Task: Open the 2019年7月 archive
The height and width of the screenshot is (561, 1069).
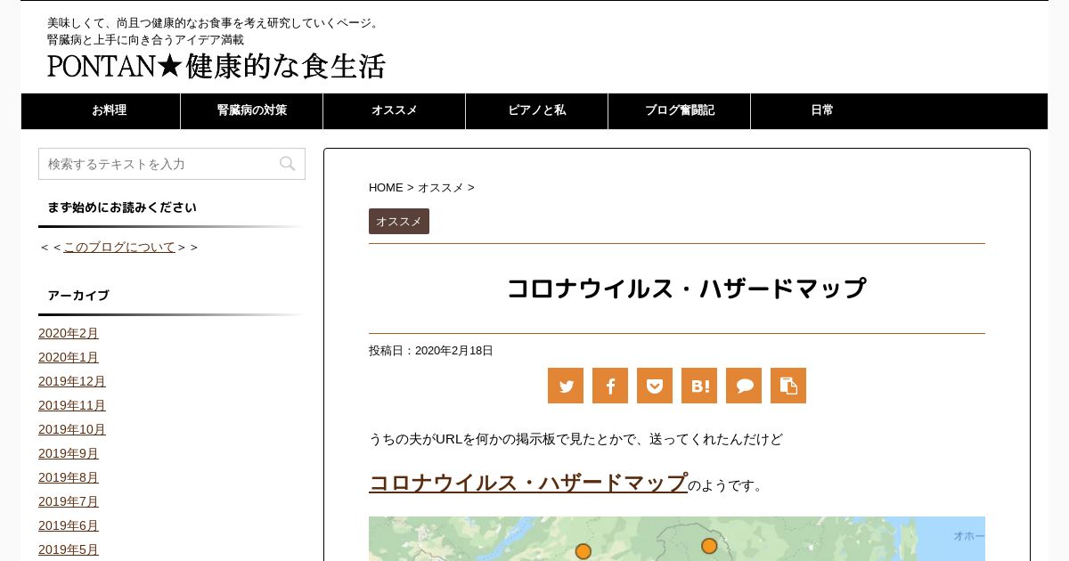Action: pyautogui.click(x=69, y=501)
